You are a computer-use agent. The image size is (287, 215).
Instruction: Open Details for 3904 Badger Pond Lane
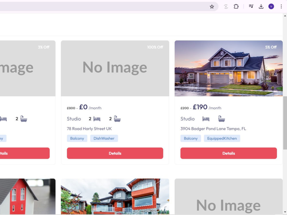(229, 153)
